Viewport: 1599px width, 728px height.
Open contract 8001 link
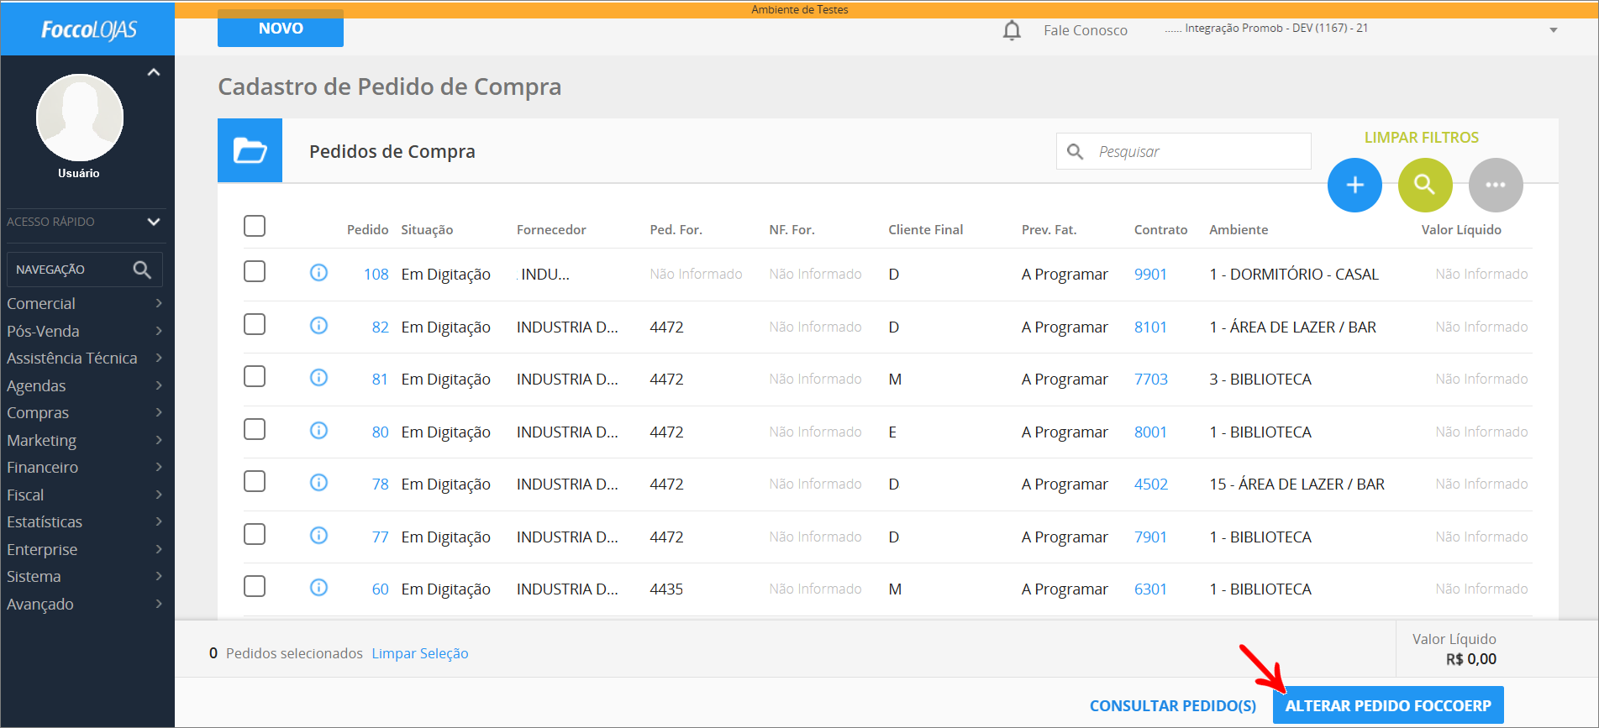pos(1150,432)
